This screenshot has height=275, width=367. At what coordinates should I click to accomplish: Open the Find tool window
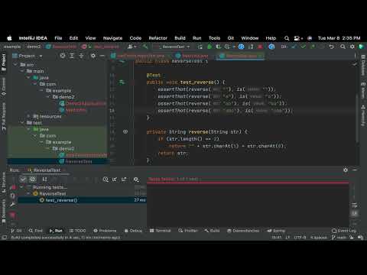pyautogui.click(x=36, y=231)
